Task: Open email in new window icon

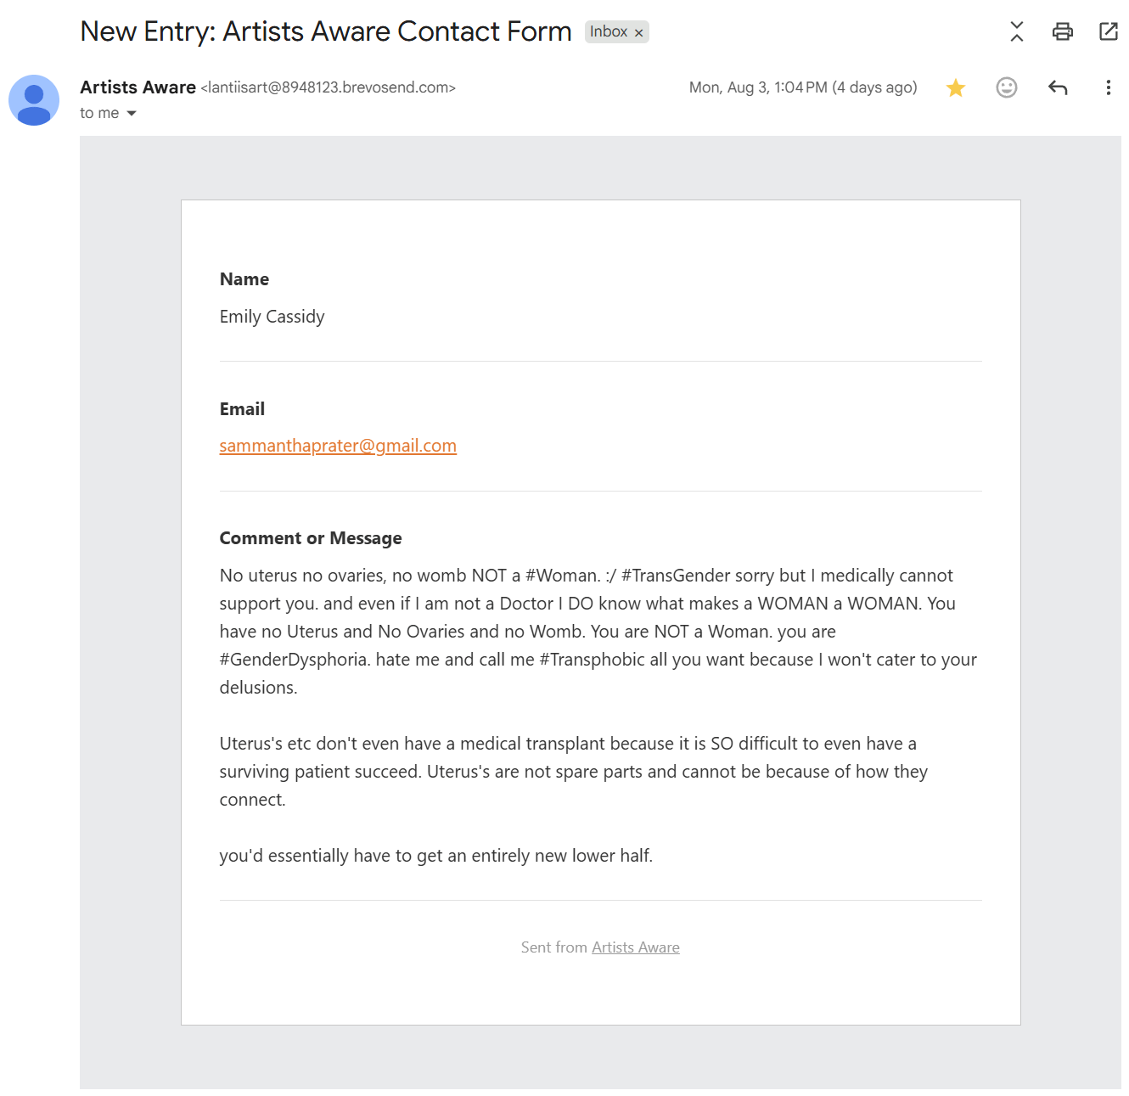Action: point(1108,32)
